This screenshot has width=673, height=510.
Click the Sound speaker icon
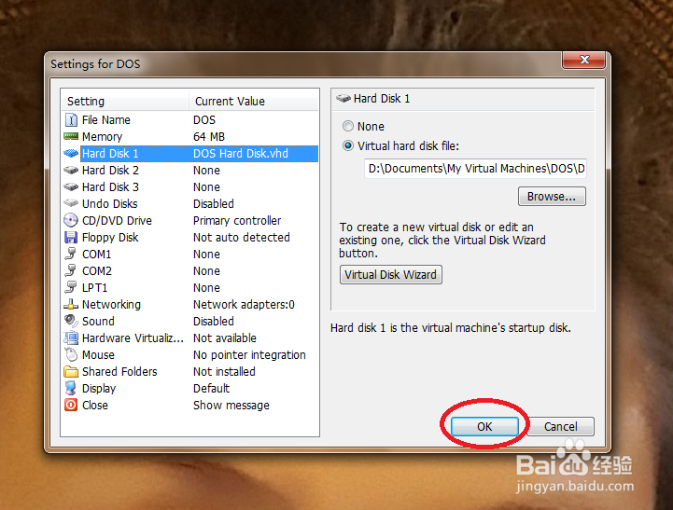[x=71, y=321]
